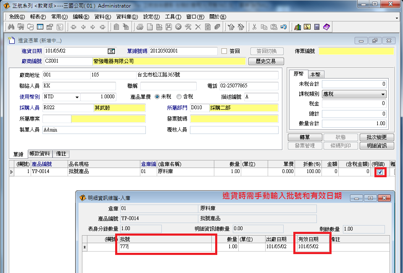Viewport: 403px width, 273px height.
Task: Click the undo arrow icon
Action: click(284, 27)
